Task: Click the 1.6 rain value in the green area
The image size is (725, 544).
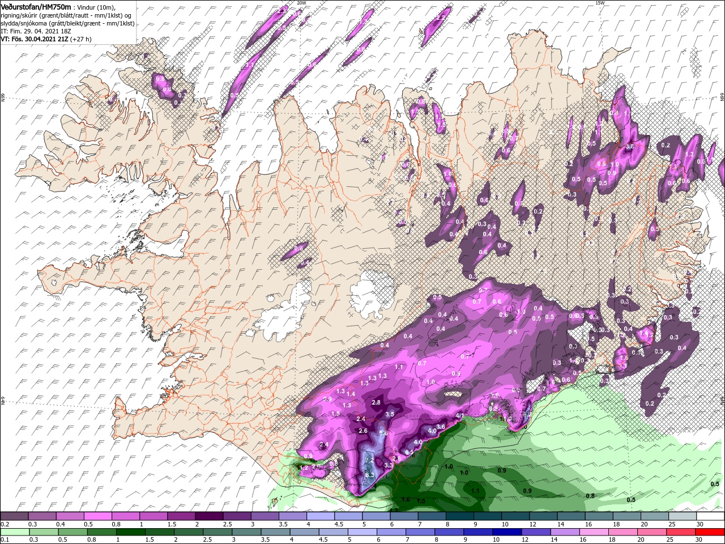Action: click(x=406, y=499)
